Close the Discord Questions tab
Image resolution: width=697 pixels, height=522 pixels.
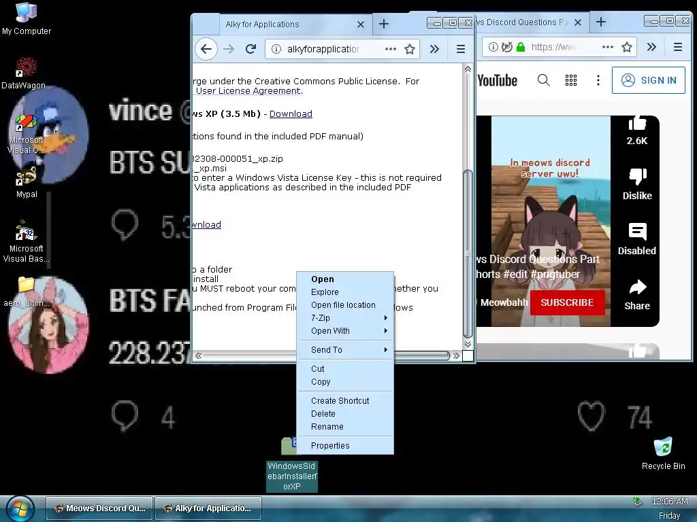[x=577, y=22]
